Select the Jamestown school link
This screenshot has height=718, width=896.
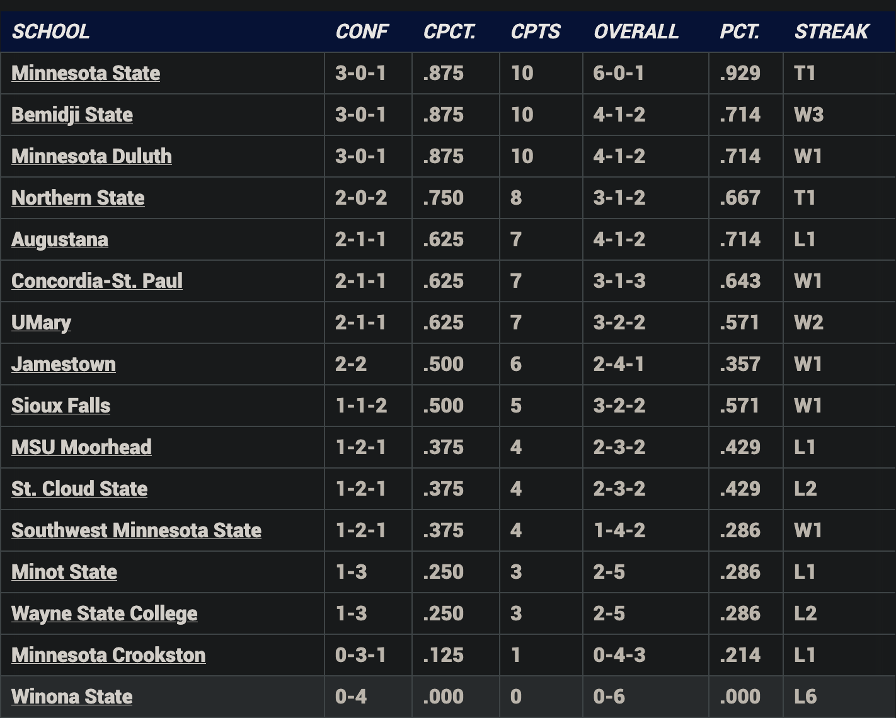64,364
